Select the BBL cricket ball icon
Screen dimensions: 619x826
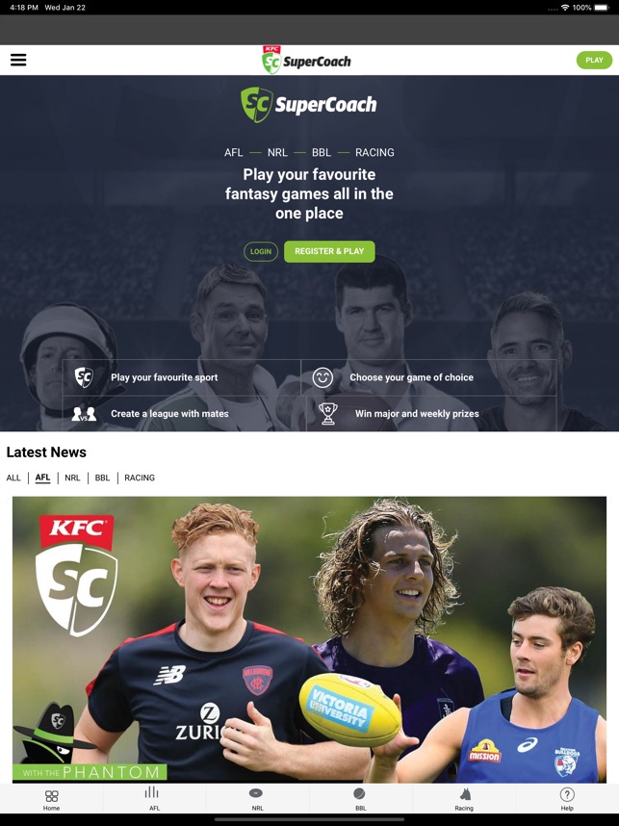tap(359, 793)
